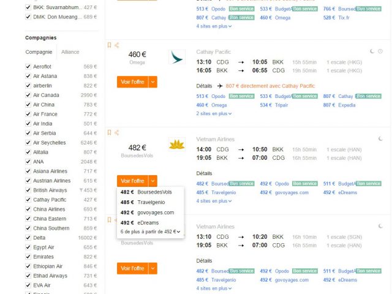Expand '2 sites en plus' under Cathay Pacific

[x=214, y=113]
